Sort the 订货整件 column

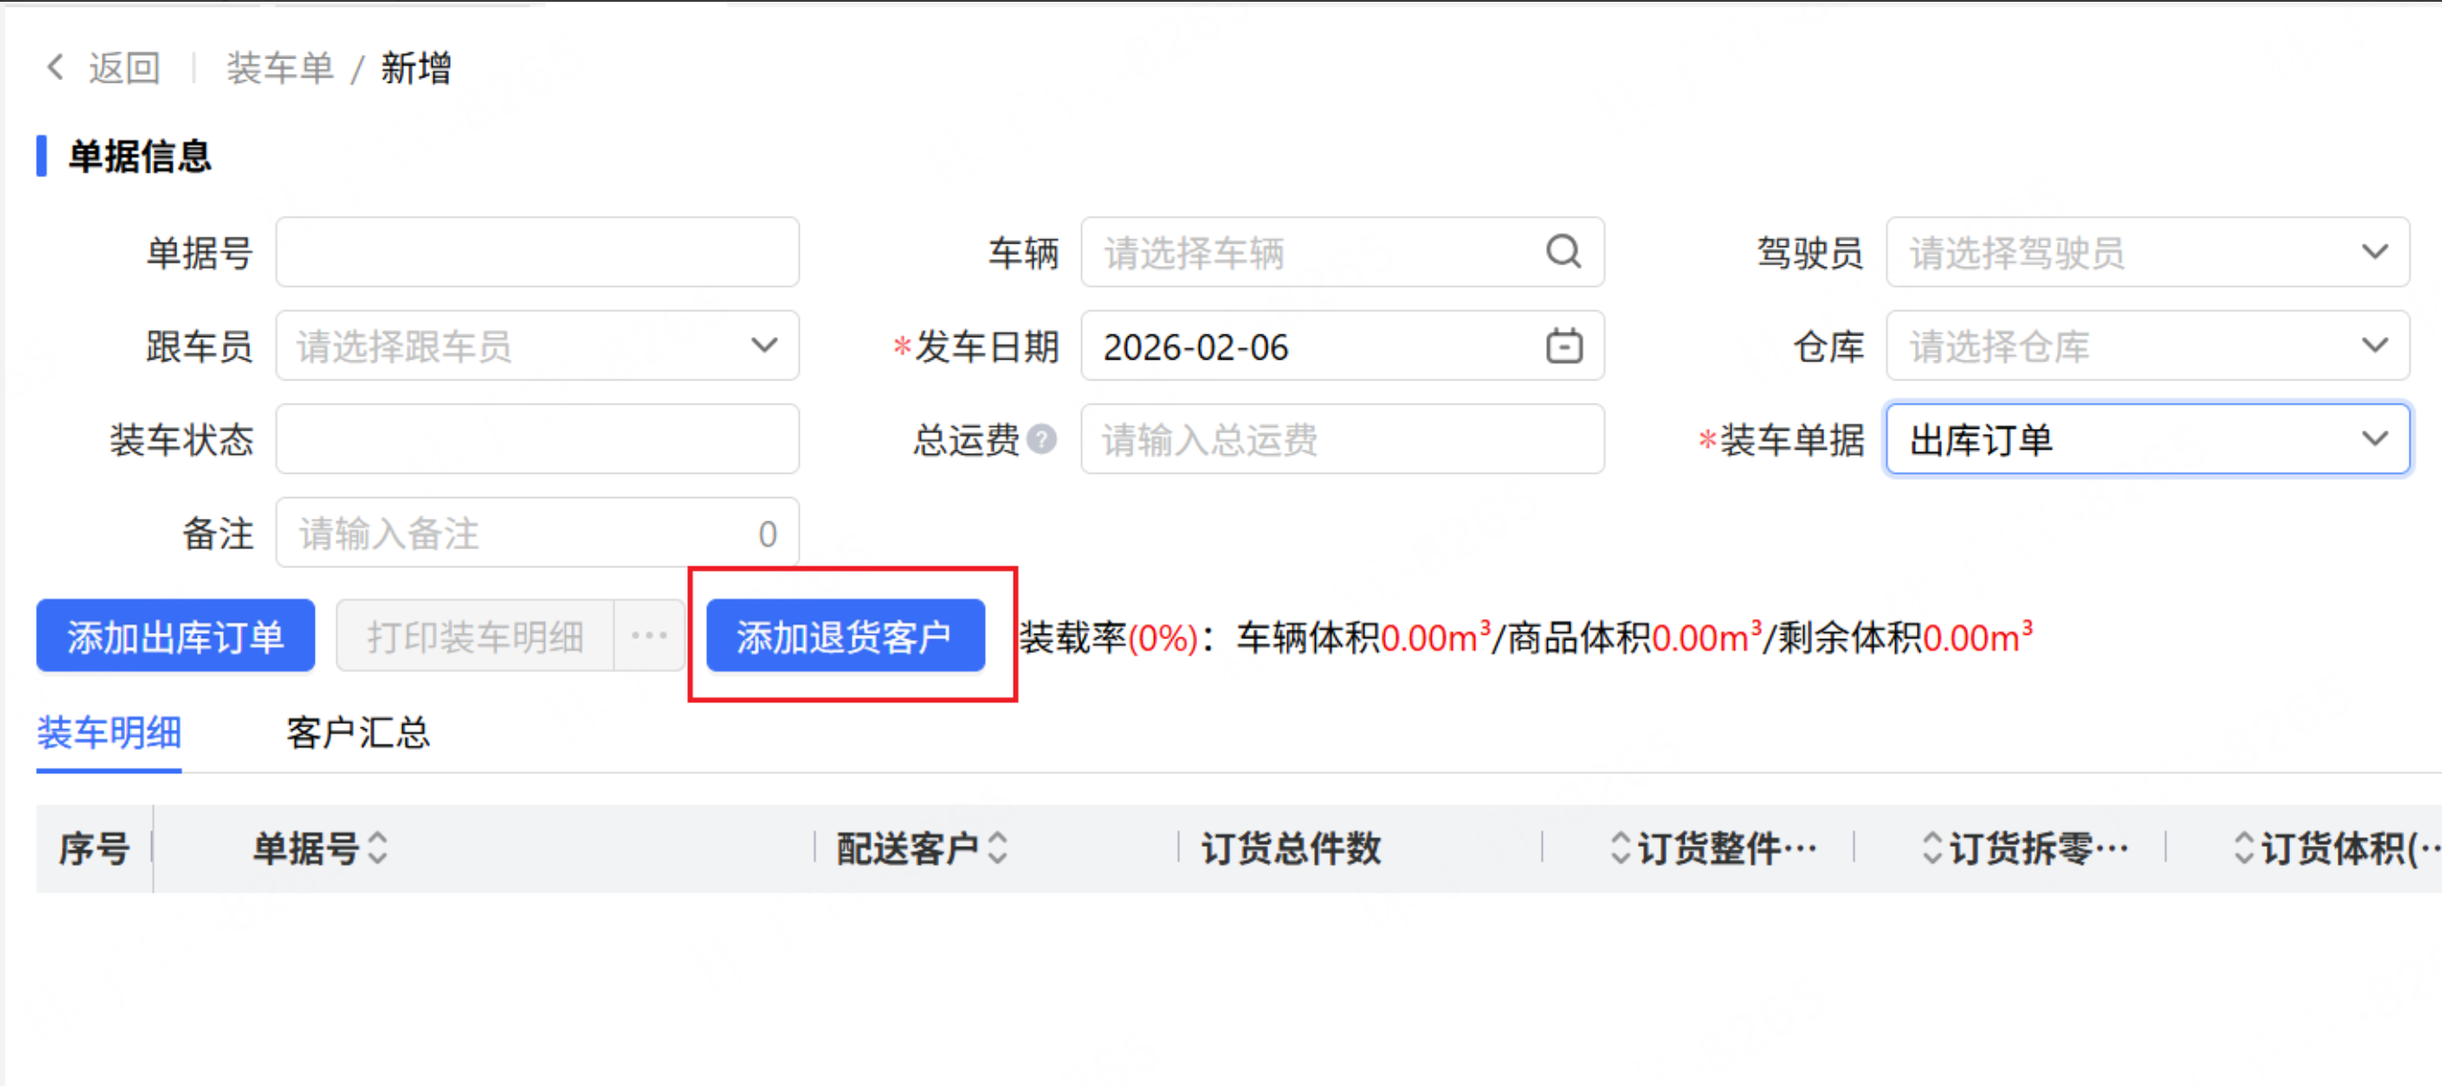tap(1620, 848)
